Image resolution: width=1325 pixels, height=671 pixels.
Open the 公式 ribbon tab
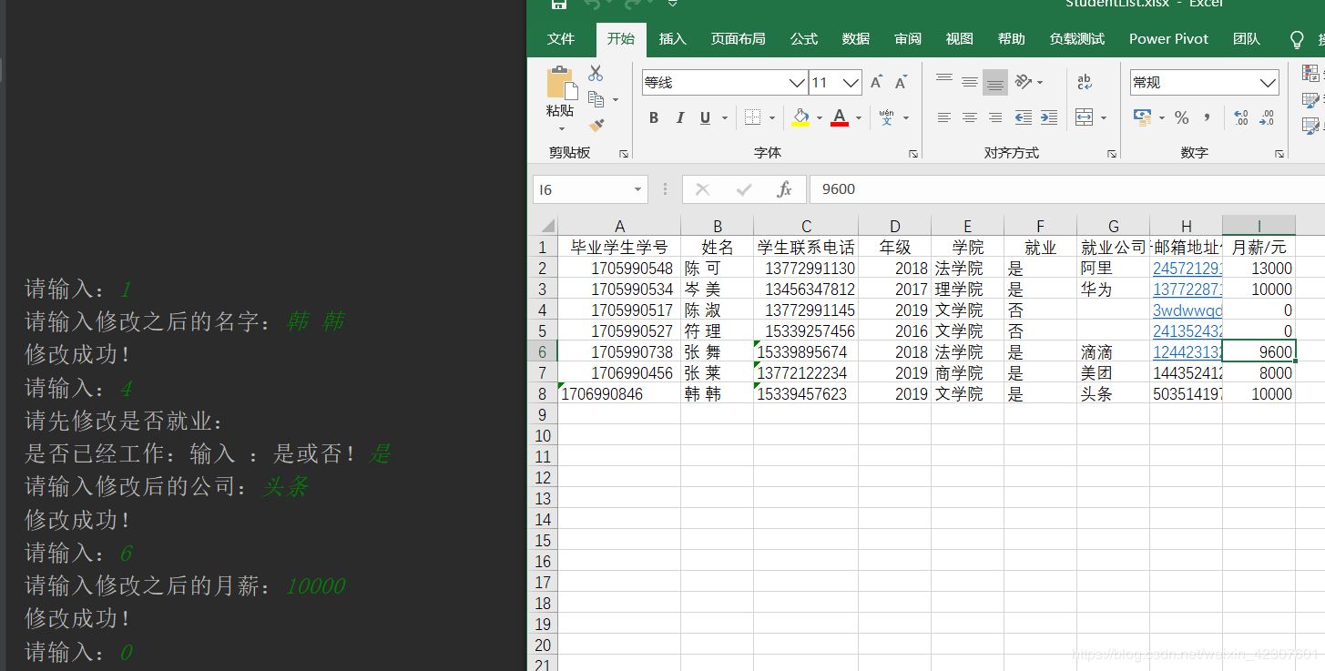click(x=803, y=39)
